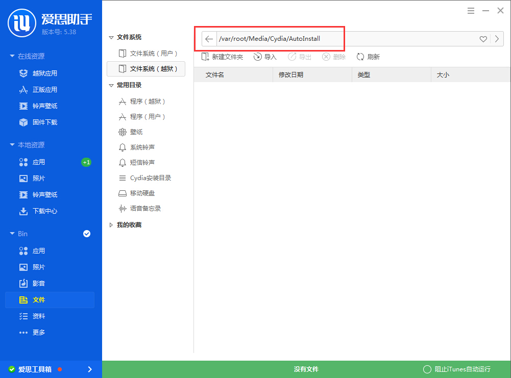Open 固件下载 firmware download
The width and height of the screenshot is (511, 378).
point(45,122)
